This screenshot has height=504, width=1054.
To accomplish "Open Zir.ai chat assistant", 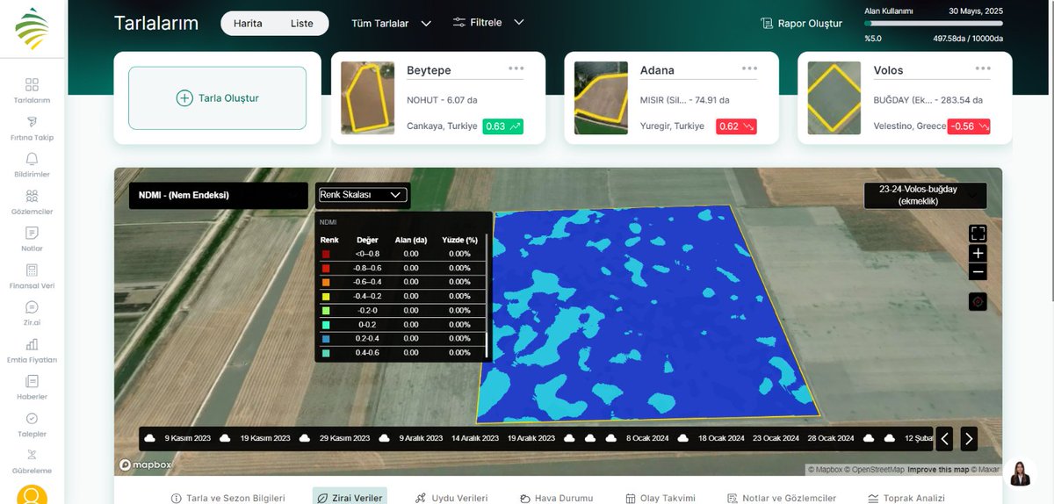I will click(x=32, y=313).
